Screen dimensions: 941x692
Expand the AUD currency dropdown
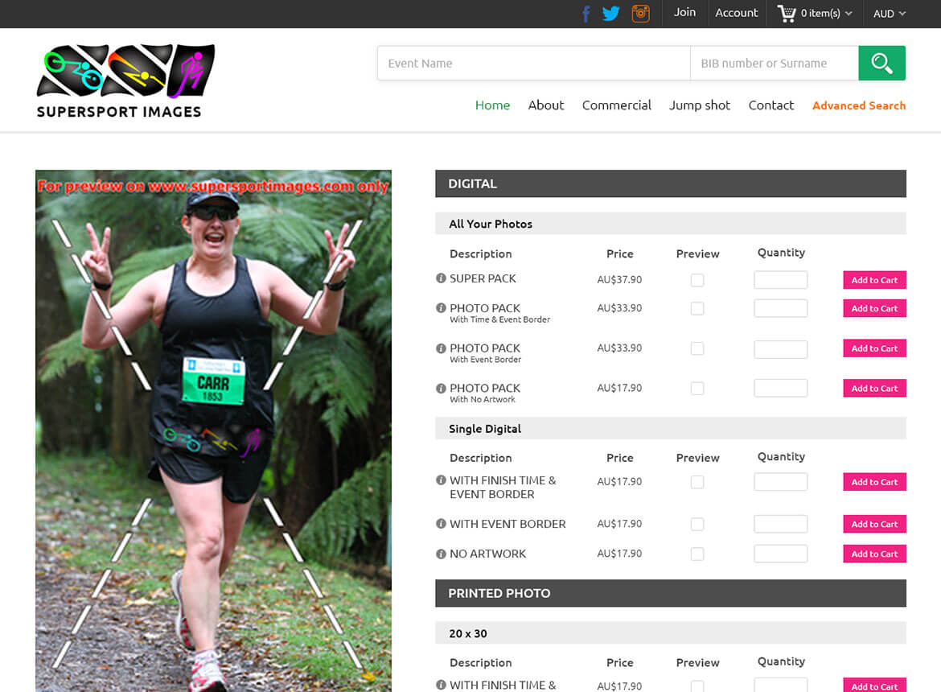(x=890, y=14)
